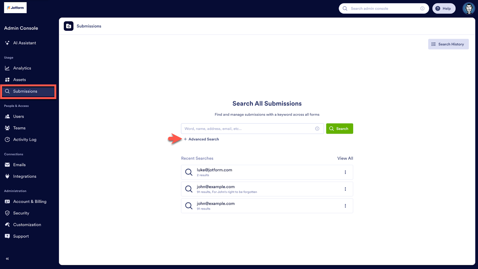
Task: Open the Emails connections page
Action: 19,164
